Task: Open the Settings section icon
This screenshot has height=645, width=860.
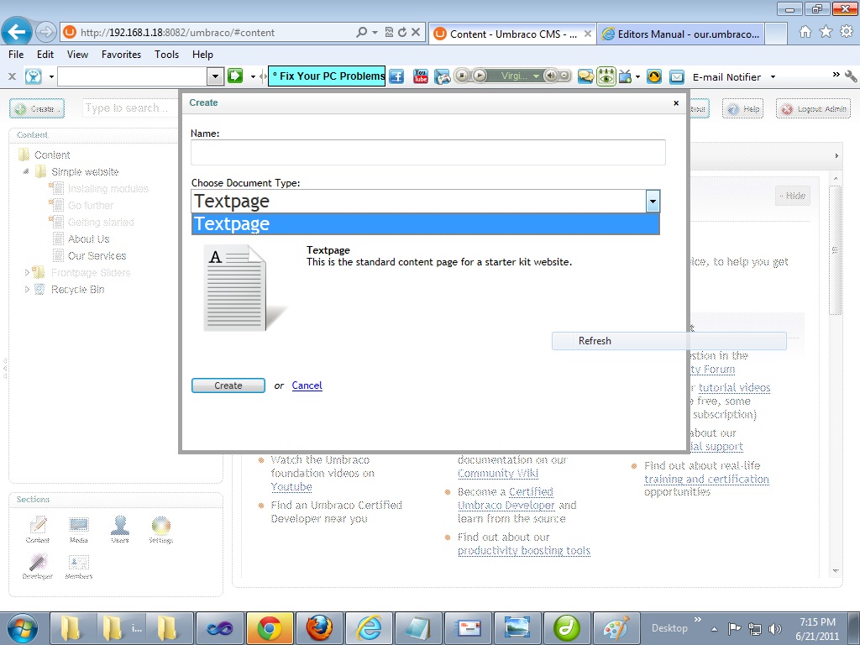Action: click(160, 527)
